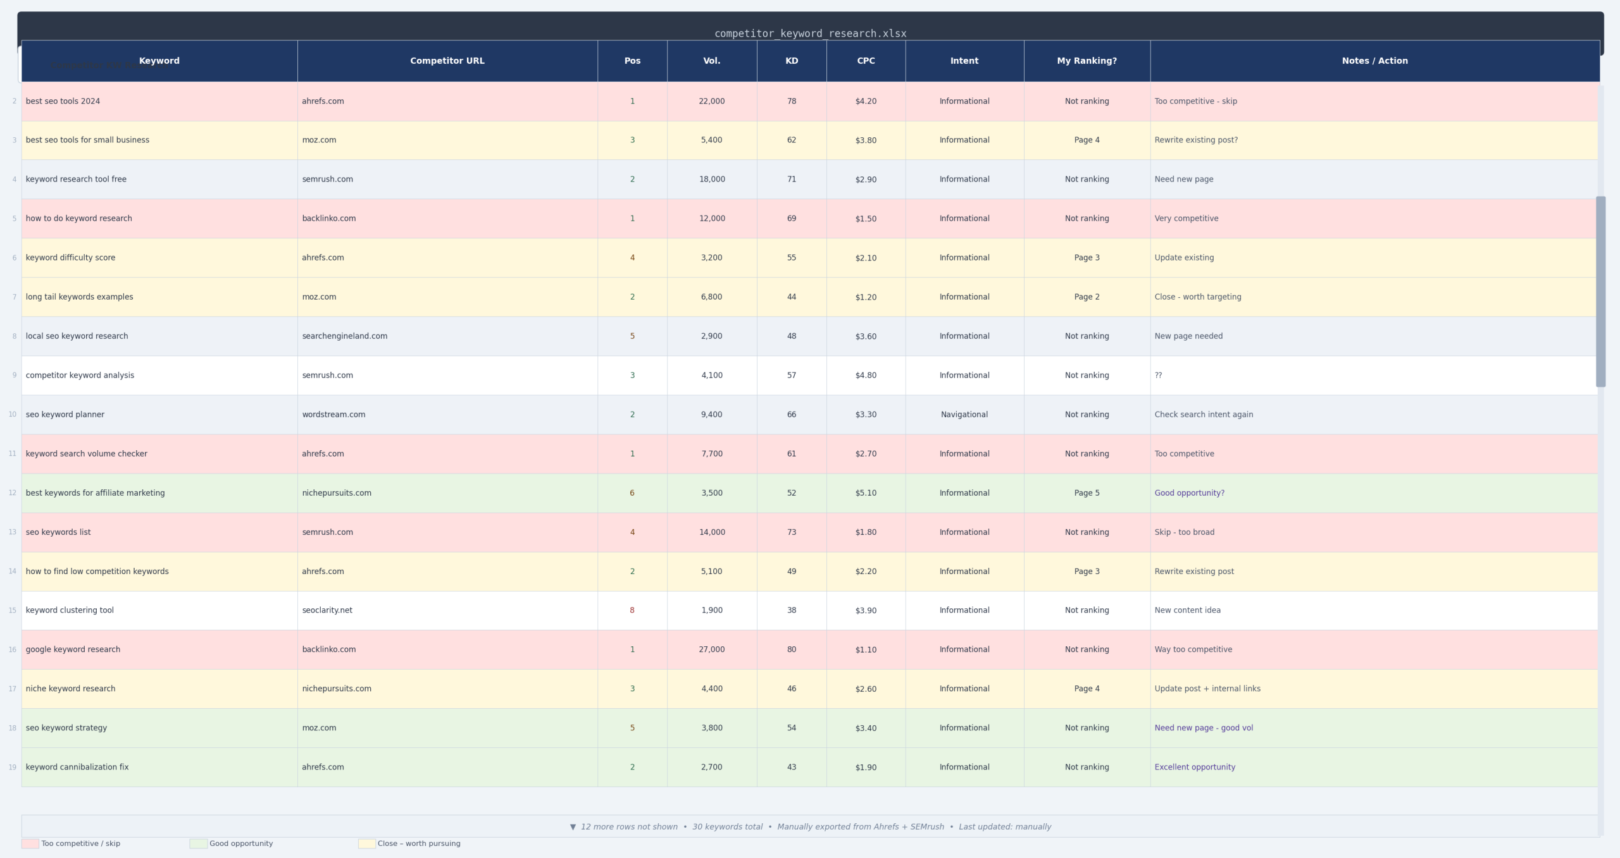Click the pink 'Too competitive / skip' legend swatch
Screen dimensions: 1620x858
pos(30,843)
